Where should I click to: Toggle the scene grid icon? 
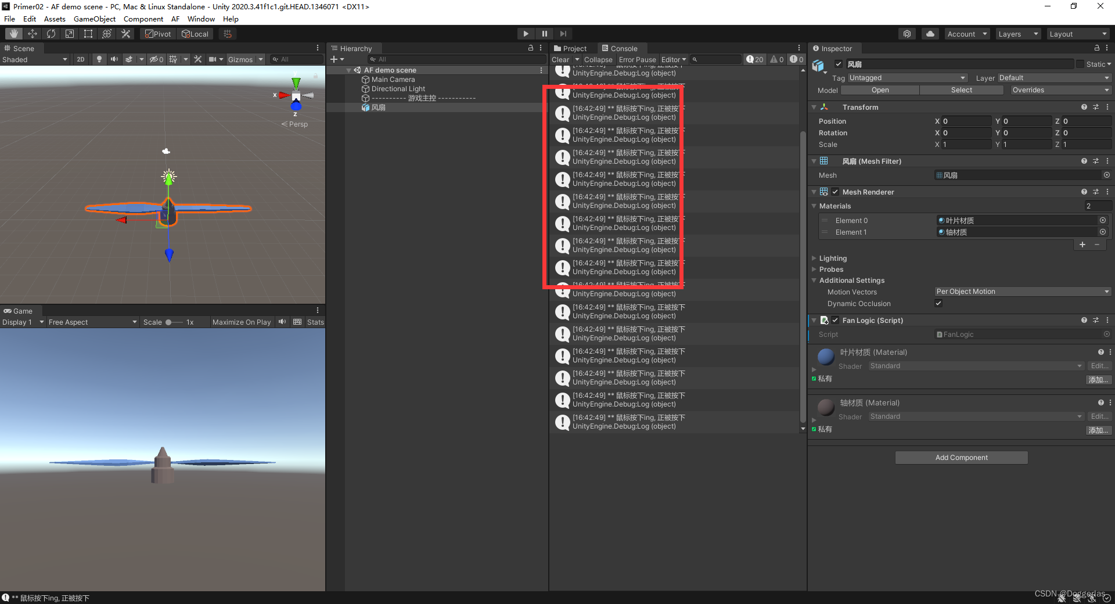[173, 59]
